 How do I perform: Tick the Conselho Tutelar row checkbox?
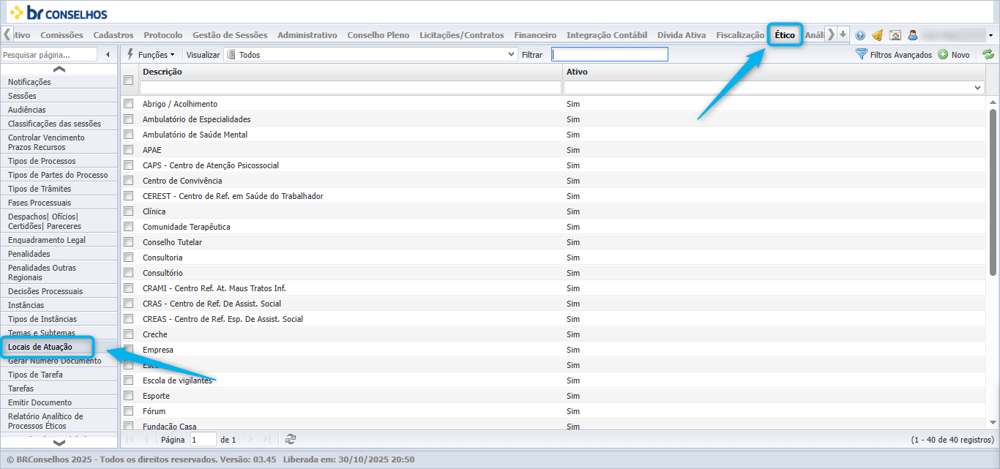tap(129, 242)
